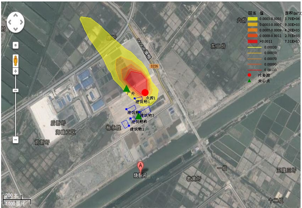Select the green triangle near 建筑物5
This screenshot has width=302, height=208.
138,116
